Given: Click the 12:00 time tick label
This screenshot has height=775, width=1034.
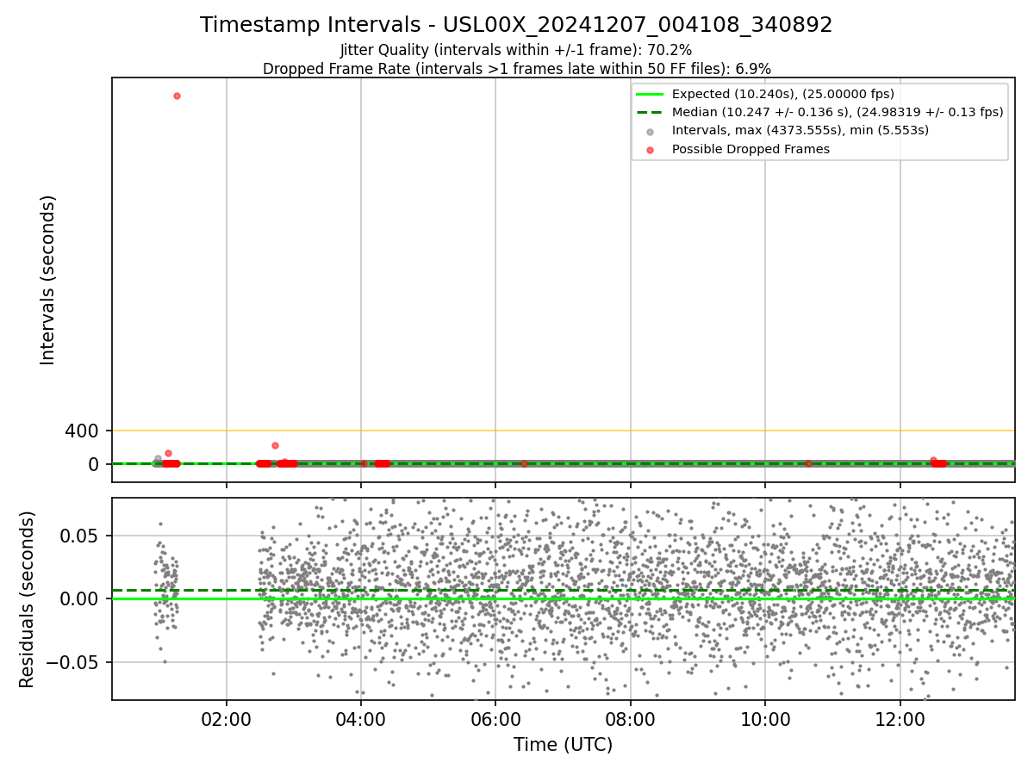Looking at the screenshot, I should click(x=900, y=718).
